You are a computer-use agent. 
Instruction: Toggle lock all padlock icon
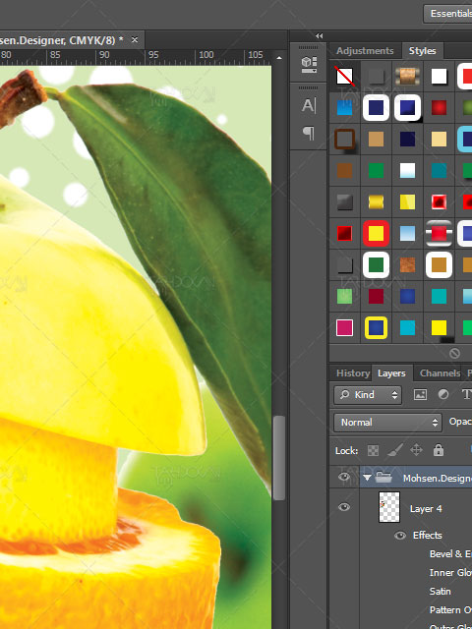439,450
